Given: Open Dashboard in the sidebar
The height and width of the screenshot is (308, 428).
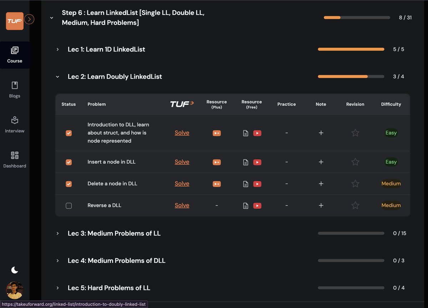Looking at the screenshot, I should tap(15, 160).
